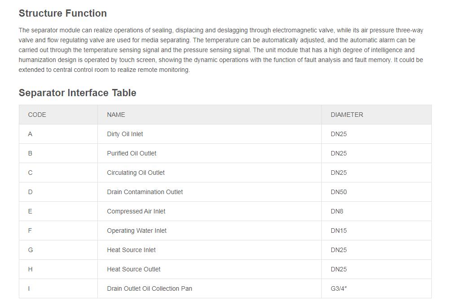
Task: Click the G3/4″ diameter value
Action: click(339, 288)
